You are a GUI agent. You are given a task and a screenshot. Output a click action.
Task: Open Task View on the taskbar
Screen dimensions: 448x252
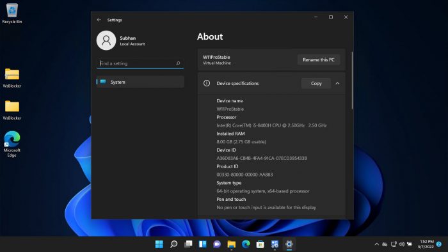coord(188,244)
